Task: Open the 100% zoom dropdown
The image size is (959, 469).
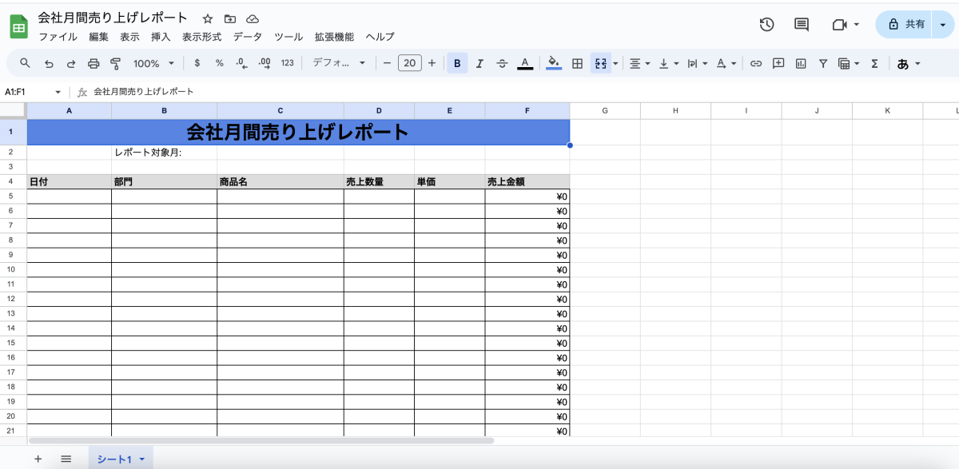Action: 153,63
